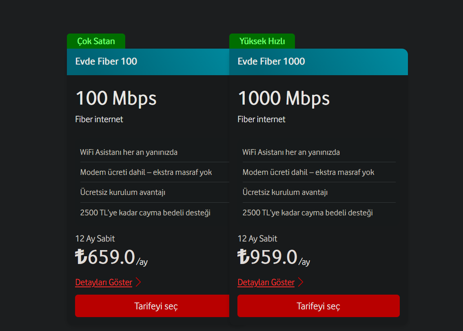Image resolution: width=463 pixels, height=331 pixels.
Task: Click the green Yüksek Hızlı badge
Action: [x=262, y=41]
